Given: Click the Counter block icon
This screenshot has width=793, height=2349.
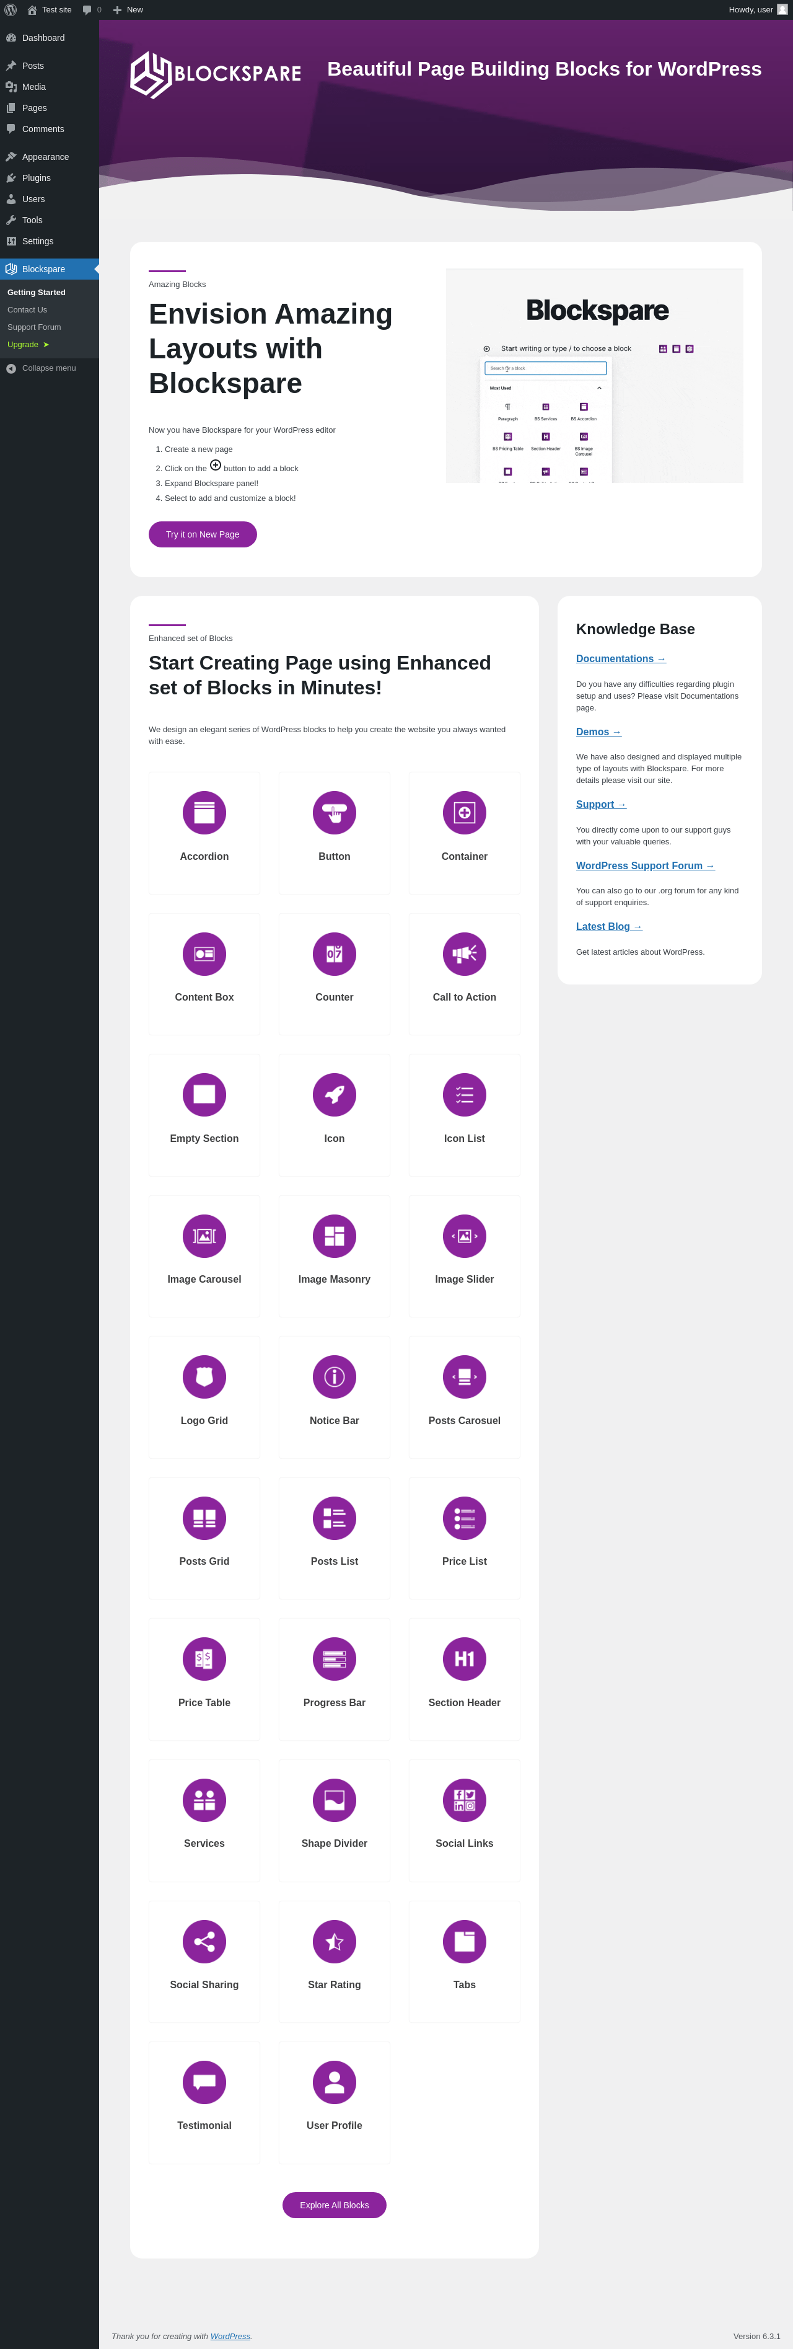Looking at the screenshot, I should (335, 954).
